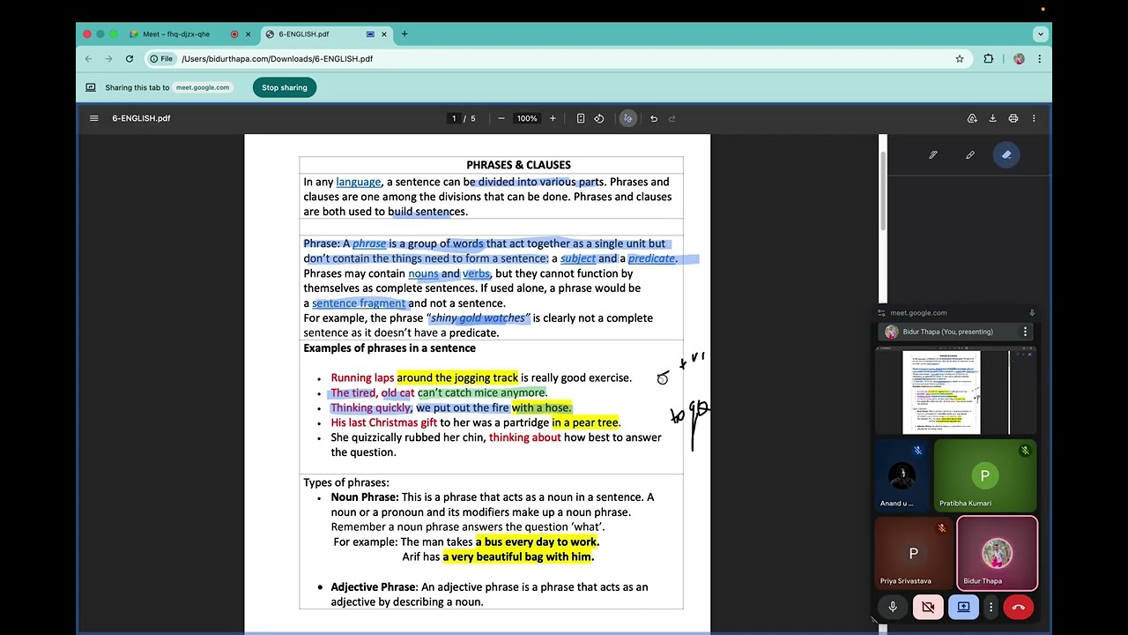This screenshot has height=635, width=1128.
Task: Follow the 'language' link in PDF
Action: point(358,182)
